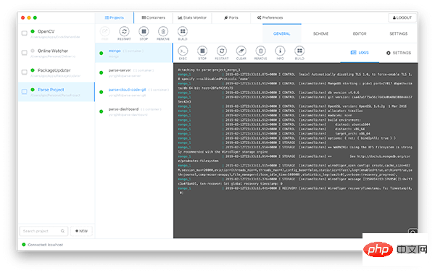Tick the Parse Project checkbox
This screenshot has width=435, height=273.
(25, 91)
